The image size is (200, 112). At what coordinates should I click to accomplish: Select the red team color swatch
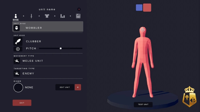pyautogui.click(x=147, y=8)
